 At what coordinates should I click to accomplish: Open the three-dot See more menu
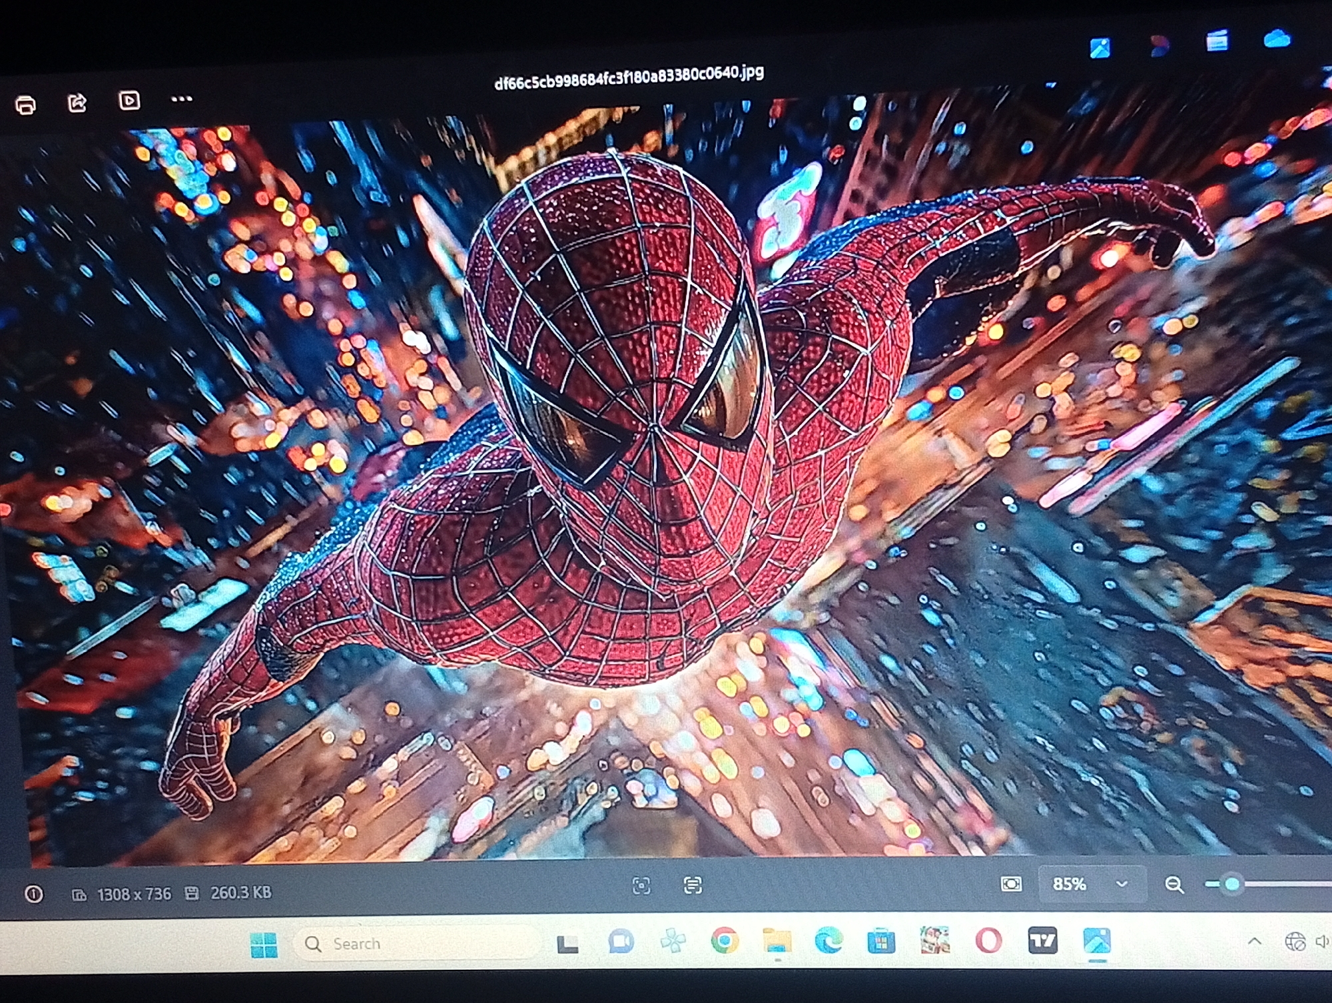(x=181, y=99)
